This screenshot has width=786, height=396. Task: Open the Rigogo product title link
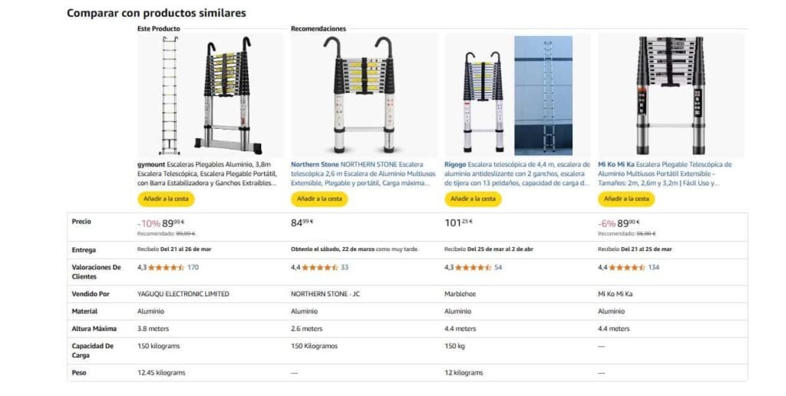516,173
